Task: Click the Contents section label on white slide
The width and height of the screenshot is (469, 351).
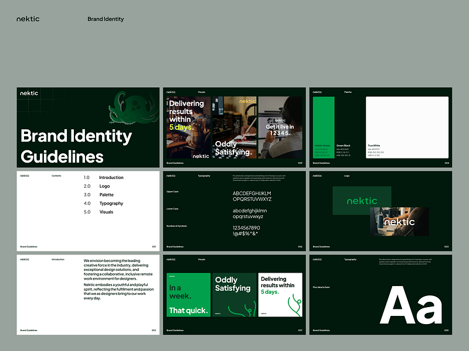Action: coord(56,176)
